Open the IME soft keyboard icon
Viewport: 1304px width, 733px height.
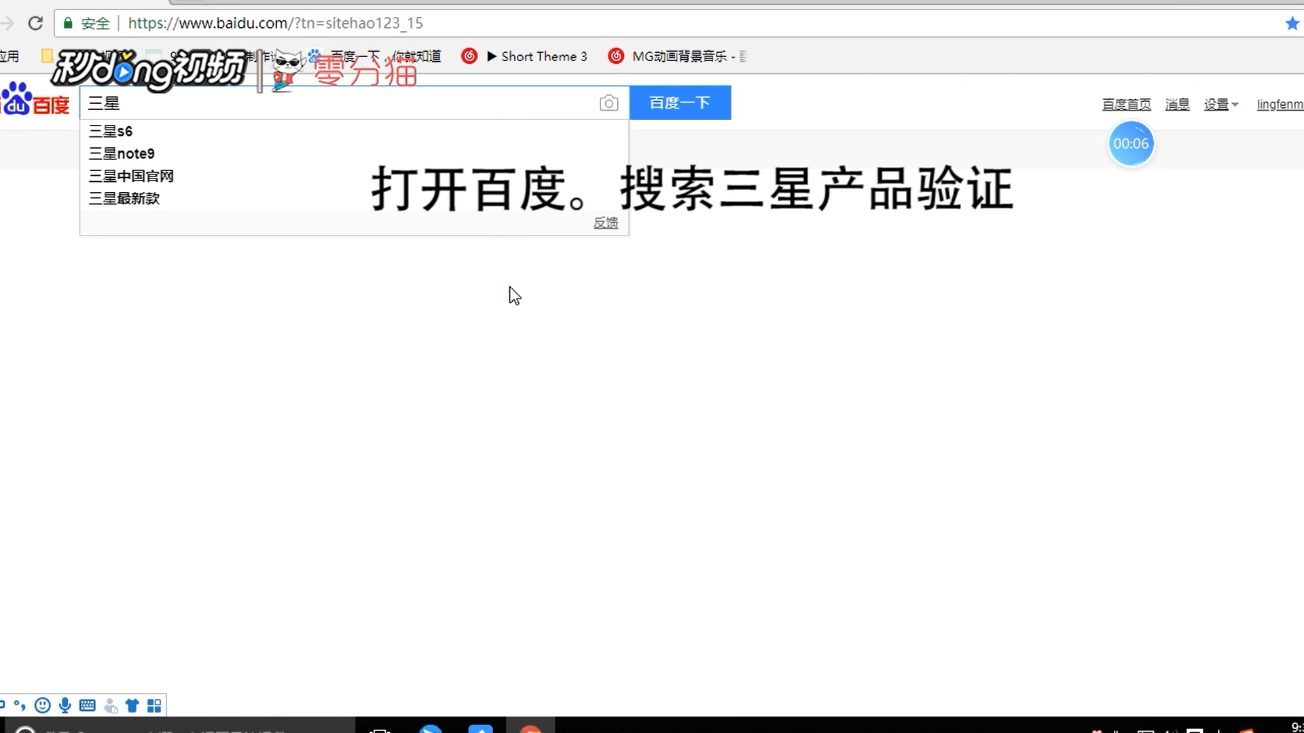pyautogui.click(x=88, y=705)
